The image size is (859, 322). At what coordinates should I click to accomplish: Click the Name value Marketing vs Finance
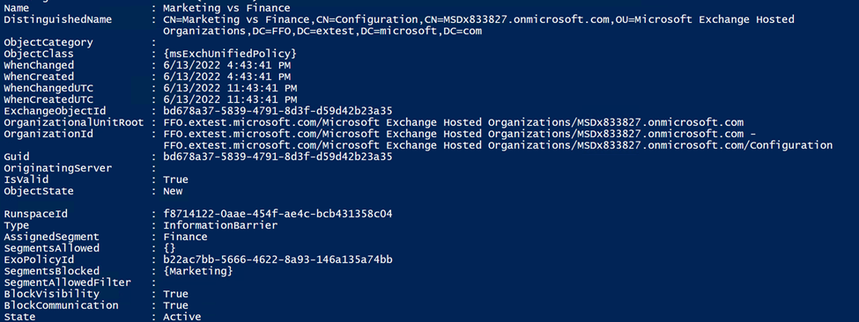[226, 8]
